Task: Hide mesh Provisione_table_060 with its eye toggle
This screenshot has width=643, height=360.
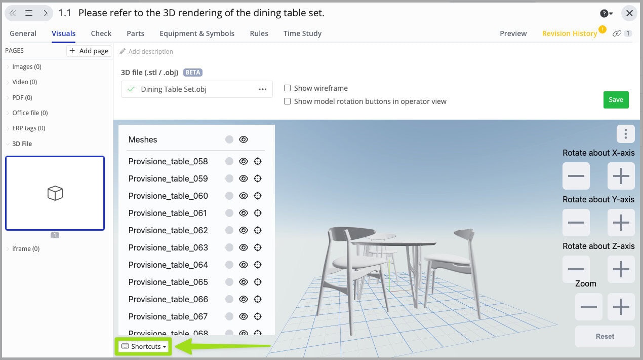Action: 244,196
